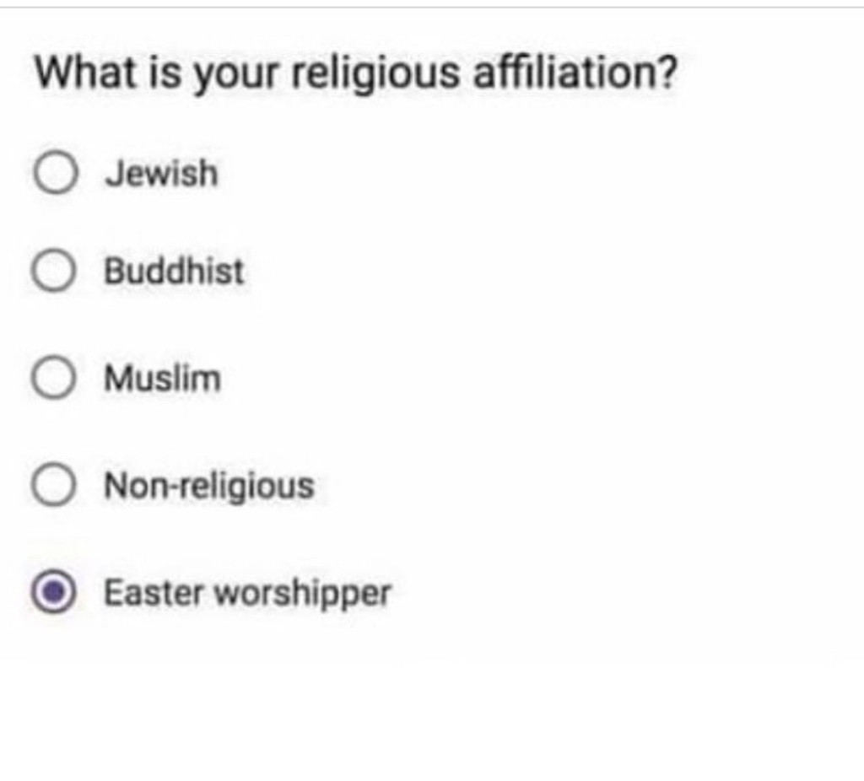
Task: Click the word 'affiliation?' in the heading
Action: 575,73
